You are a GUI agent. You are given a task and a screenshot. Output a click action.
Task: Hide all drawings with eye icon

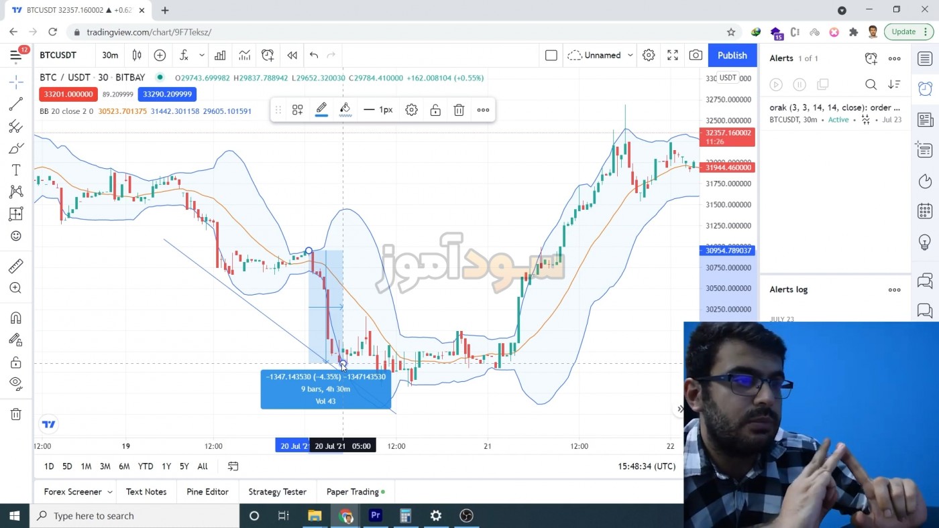click(x=16, y=383)
